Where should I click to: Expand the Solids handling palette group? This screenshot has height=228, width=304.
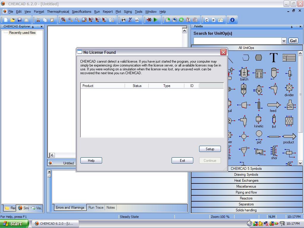click(246, 210)
